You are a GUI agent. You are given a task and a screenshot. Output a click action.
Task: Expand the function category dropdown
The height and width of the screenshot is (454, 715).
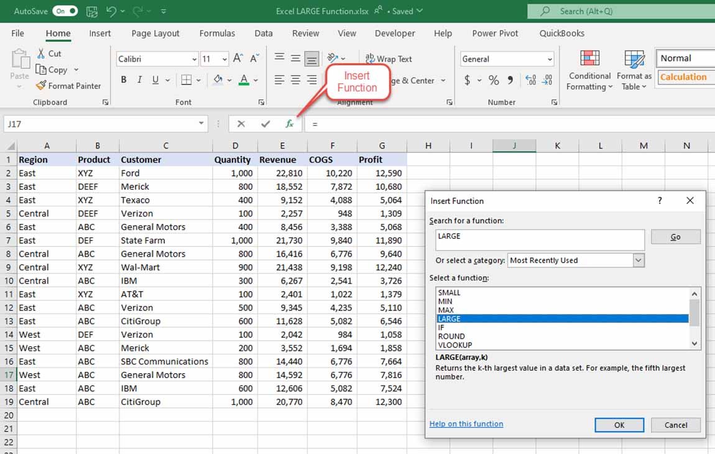639,261
